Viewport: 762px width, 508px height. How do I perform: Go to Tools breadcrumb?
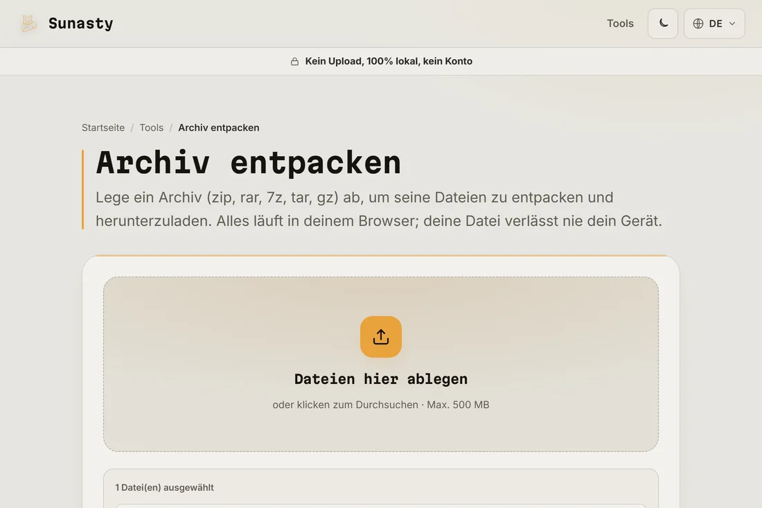152,128
